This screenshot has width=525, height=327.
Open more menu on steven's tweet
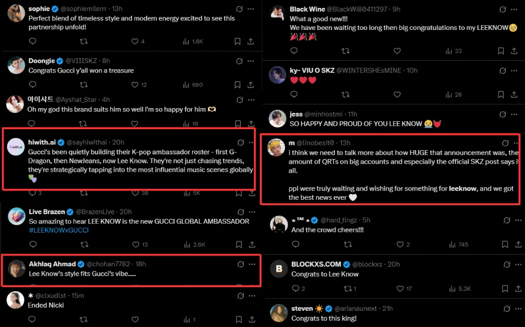click(x=516, y=308)
